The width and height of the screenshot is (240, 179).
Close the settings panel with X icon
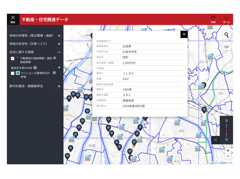pyautogui.click(x=13, y=19)
